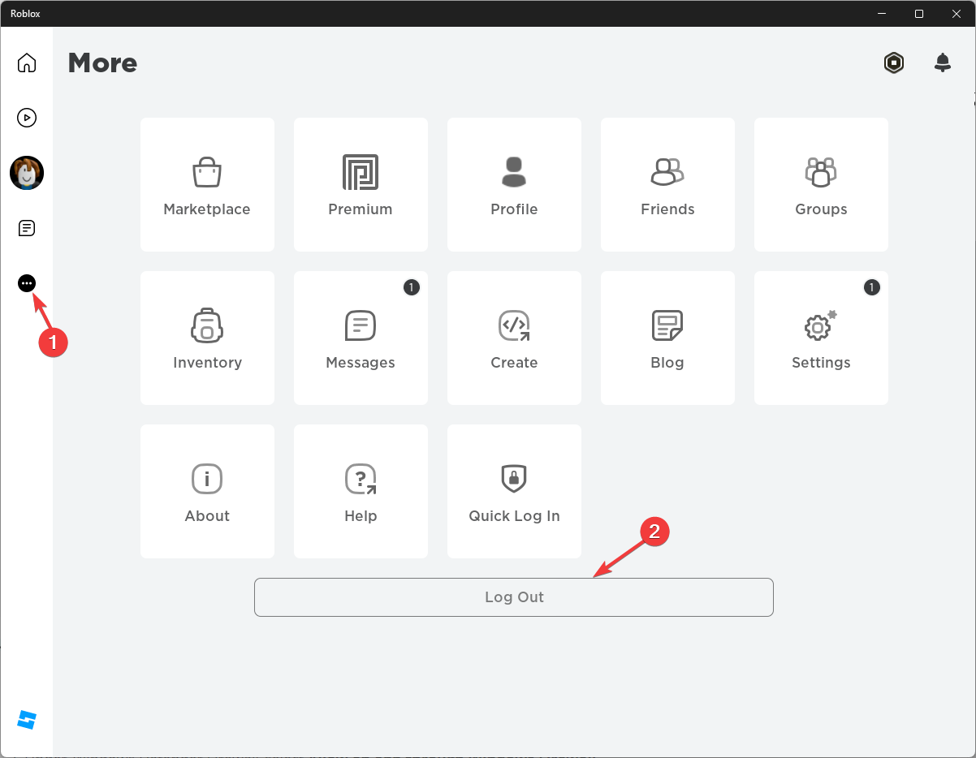This screenshot has width=976, height=758.
Task: Open the Premium tile
Action: 361,184
